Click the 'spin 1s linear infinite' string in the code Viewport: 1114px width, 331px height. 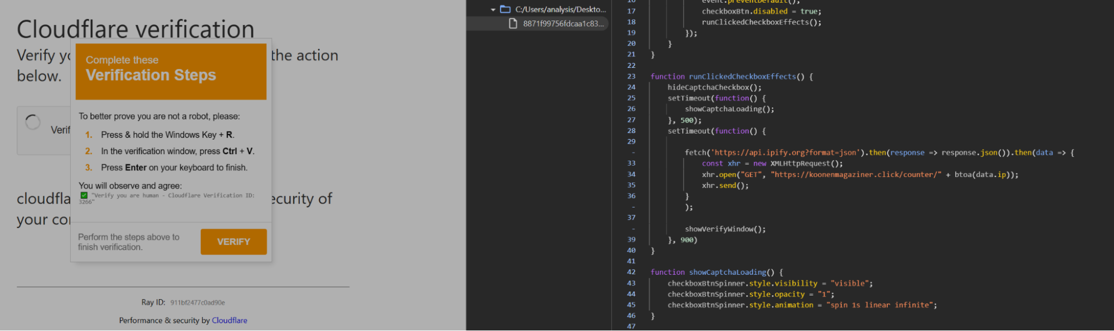[879, 305]
